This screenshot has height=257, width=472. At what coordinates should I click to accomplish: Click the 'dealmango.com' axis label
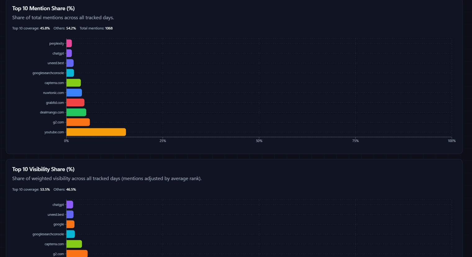52,112
